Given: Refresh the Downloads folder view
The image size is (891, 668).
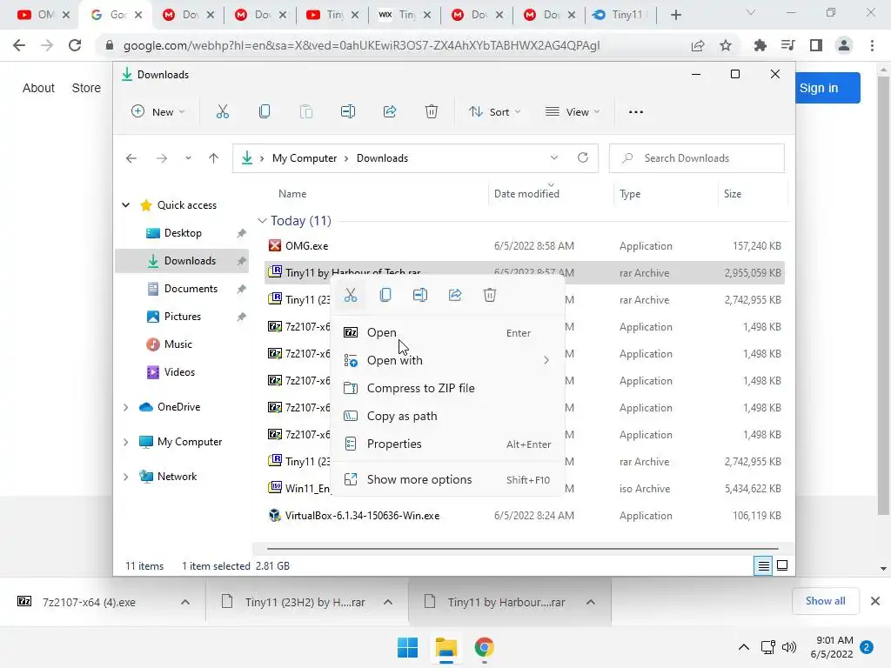Looking at the screenshot, I should pyautogui.click(x=583, y=158).
